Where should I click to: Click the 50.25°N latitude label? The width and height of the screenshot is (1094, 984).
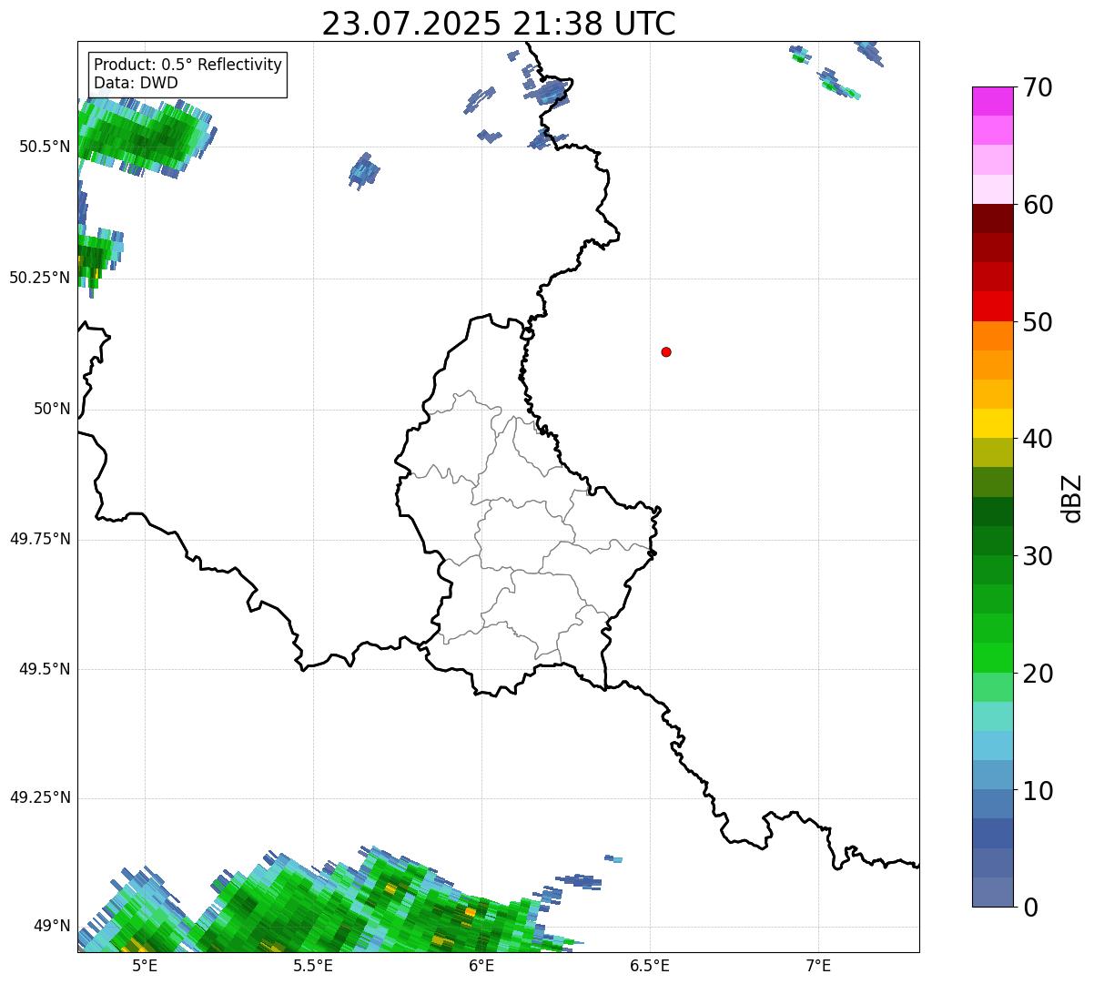coord(40,278)
